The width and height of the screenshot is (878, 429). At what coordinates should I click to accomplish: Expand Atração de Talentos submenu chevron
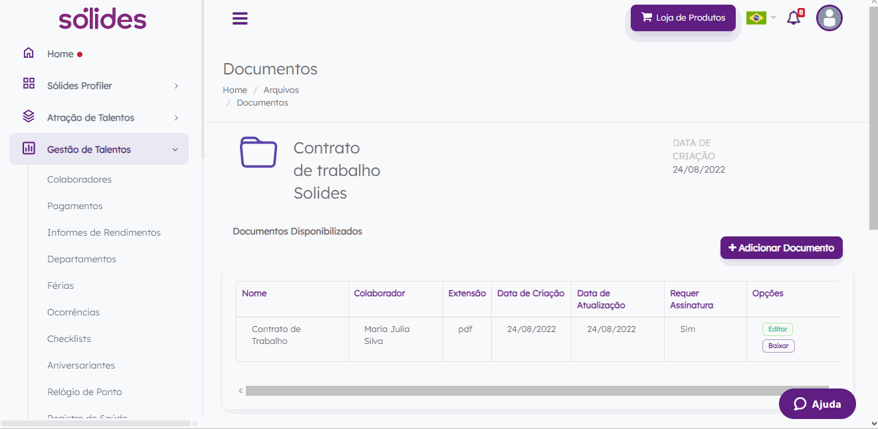coord(176,118)
